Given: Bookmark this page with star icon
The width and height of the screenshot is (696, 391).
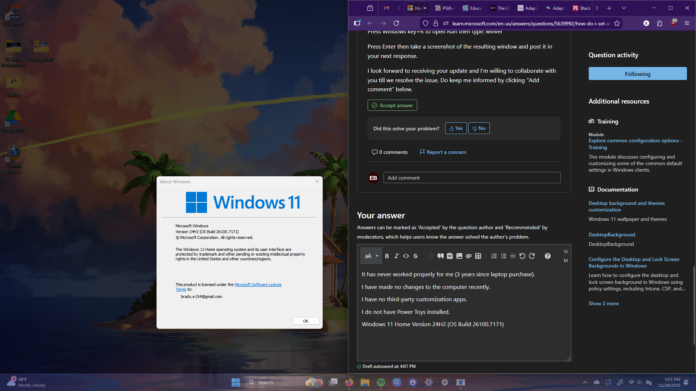Looking at the screenshot, I should coord(617,24).
